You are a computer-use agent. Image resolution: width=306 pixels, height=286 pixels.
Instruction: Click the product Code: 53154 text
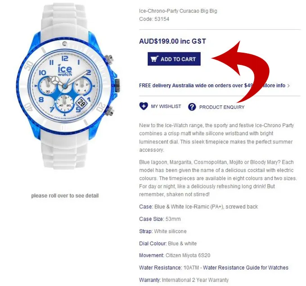pos(154,19)
